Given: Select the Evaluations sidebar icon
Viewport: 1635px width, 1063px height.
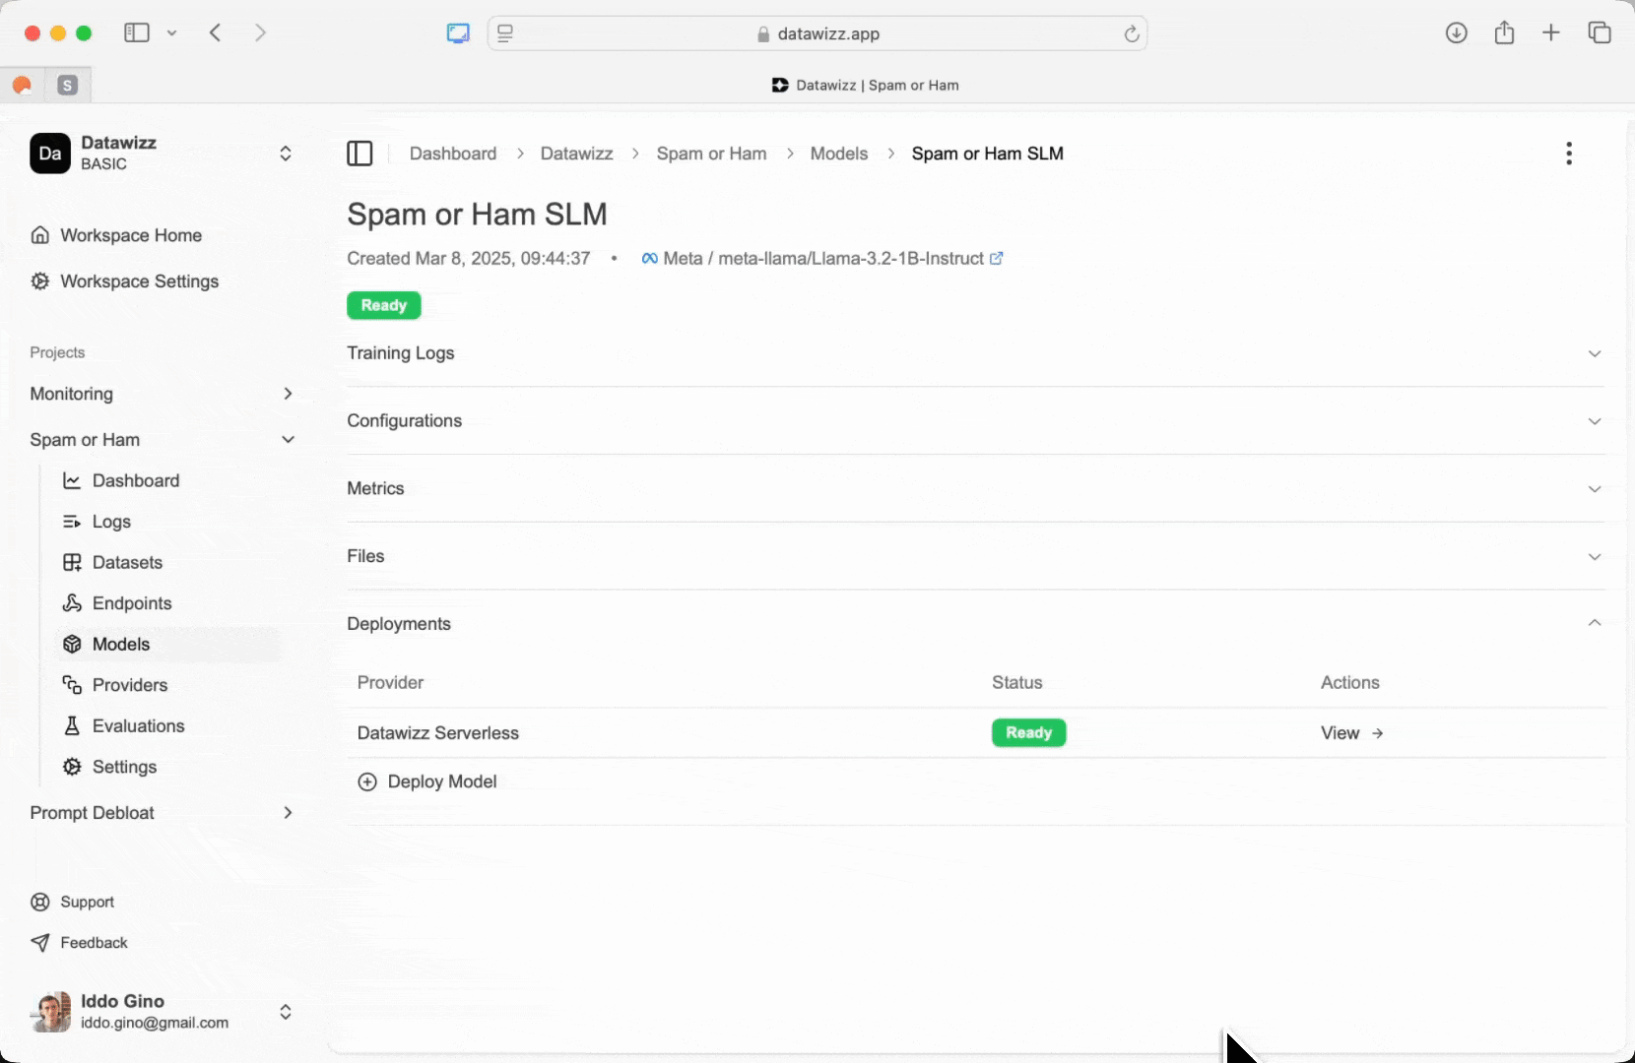Looking at the screenshot, I should tap(73, 725).
